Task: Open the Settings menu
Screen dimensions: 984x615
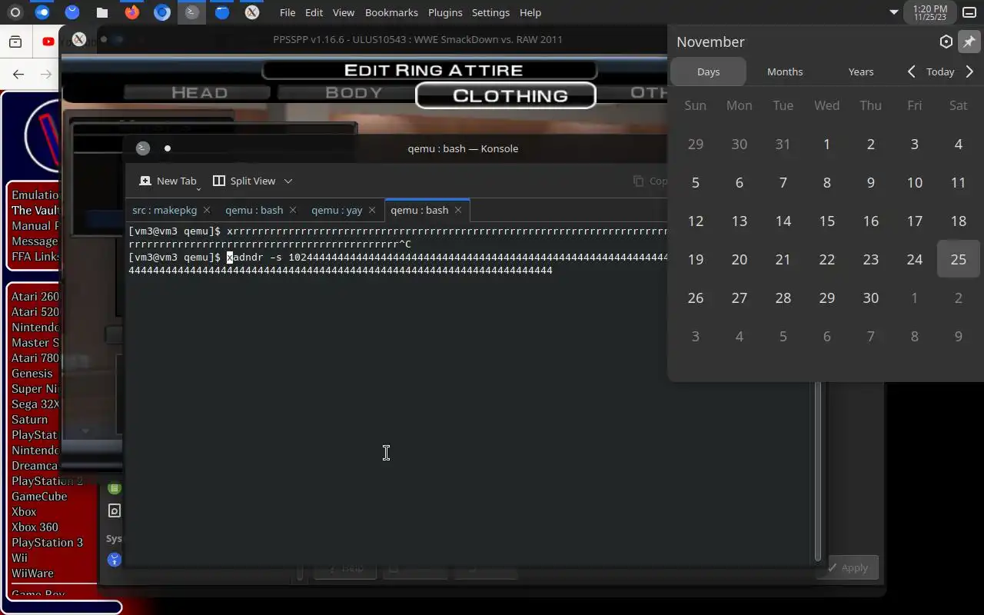Action: (490, 12)
